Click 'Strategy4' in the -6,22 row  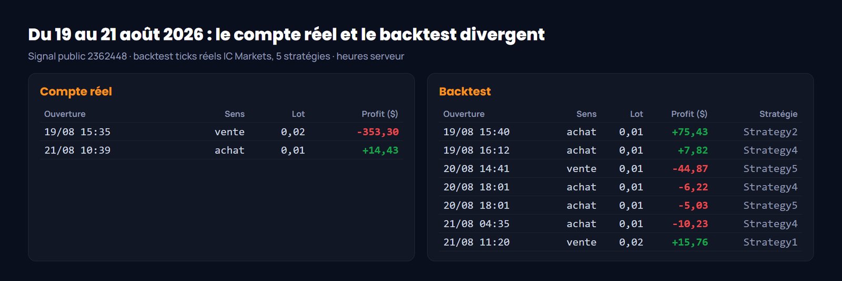[770, 187]
